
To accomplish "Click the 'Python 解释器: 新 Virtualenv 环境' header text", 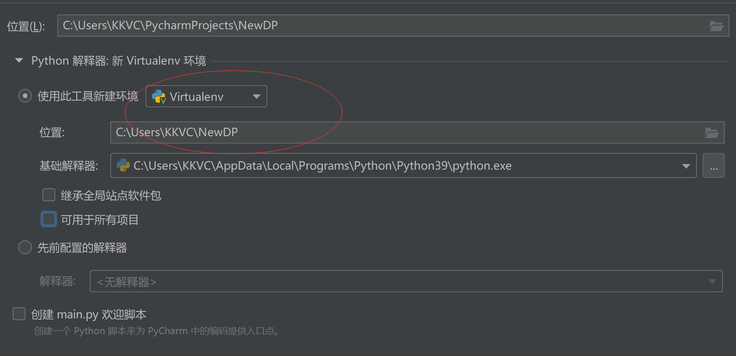I will pyautogui.click(x=119, y=61).
